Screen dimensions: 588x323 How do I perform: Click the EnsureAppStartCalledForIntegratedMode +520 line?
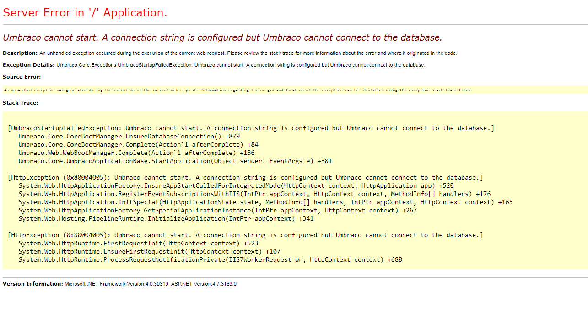coord(236,185)
